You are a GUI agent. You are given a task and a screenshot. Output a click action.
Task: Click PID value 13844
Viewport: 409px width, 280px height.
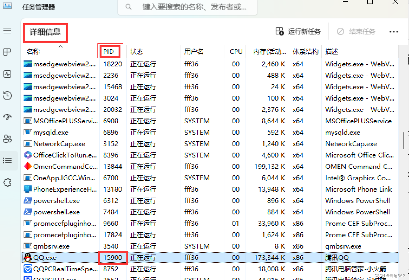tap(113, 166)
